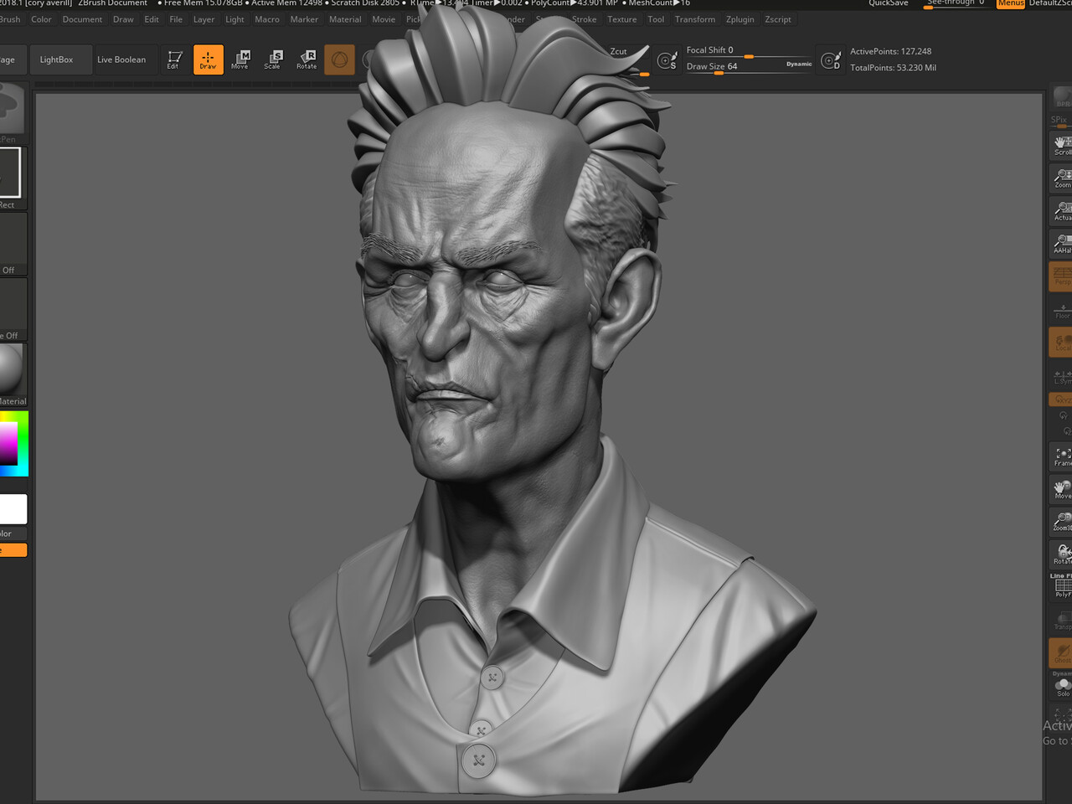This screenshot has height=804, width=1072.
Task: Switch to the Move transform tool
Action: [241, 59]
